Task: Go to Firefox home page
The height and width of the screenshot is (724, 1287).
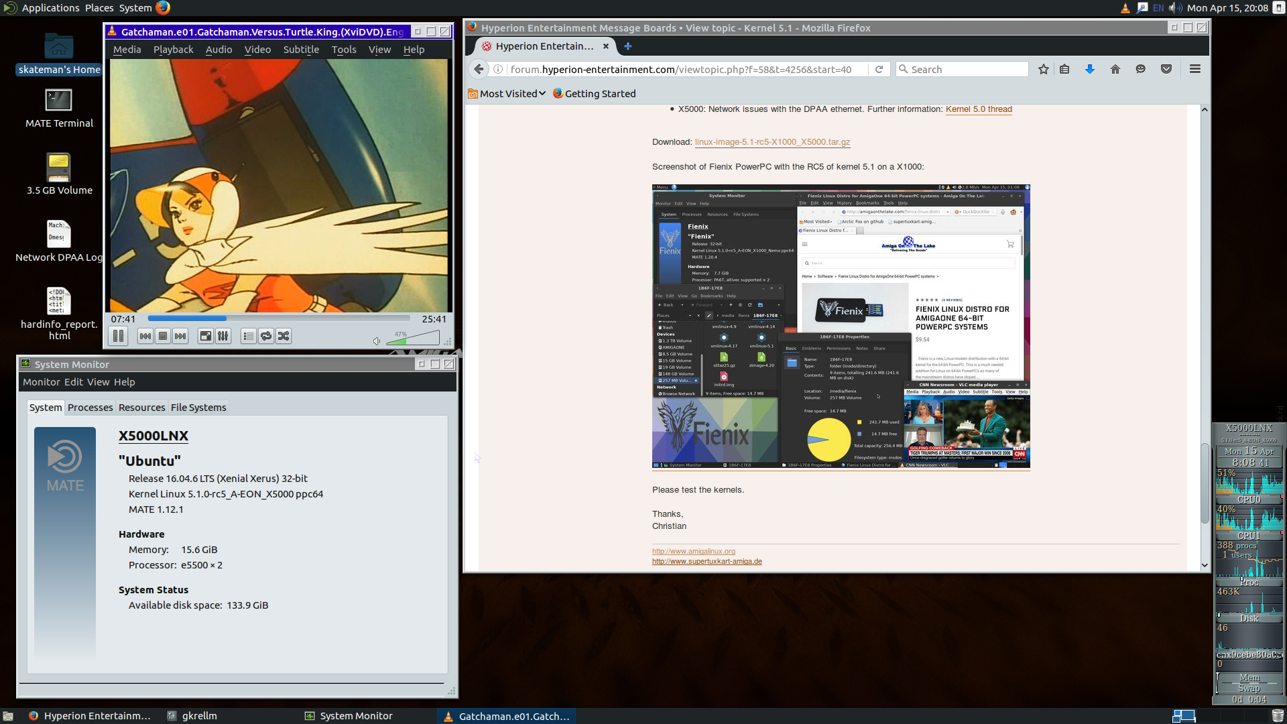Action: [1115, 69]
